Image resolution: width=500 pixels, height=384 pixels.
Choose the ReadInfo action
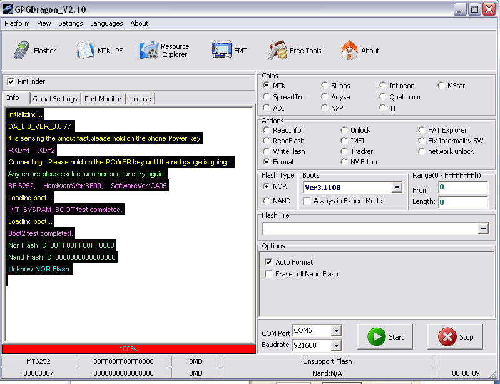(x=266, y=130)
